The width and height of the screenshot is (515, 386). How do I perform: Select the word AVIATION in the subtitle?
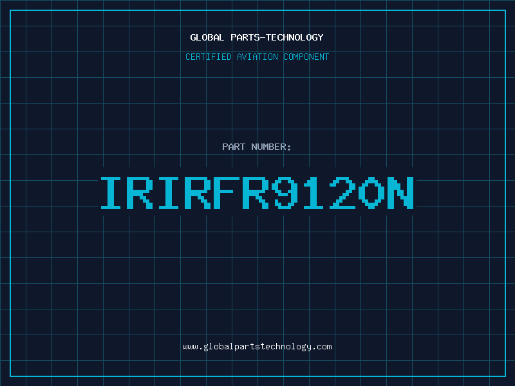(257, 57)
